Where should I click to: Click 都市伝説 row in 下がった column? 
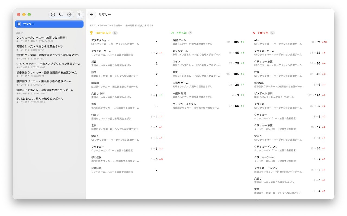click(x=290, y=85)
